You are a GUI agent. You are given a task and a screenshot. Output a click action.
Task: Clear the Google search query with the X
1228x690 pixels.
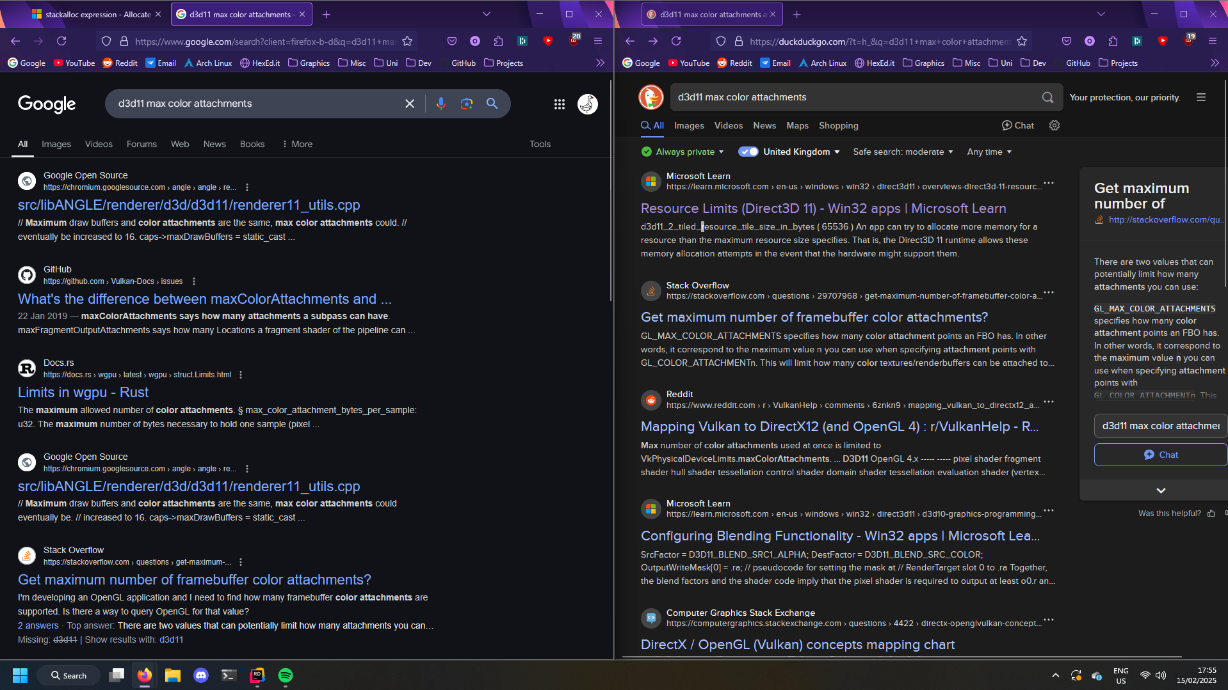click(410, 103)
